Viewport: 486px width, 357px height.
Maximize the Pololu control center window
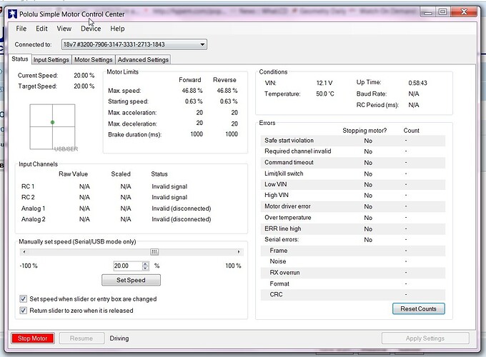pyautogui.click(x=442, y=12)
